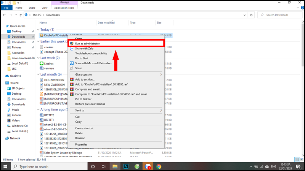This screenshot has height=171, width=305.
Task: Collapse the Today file group
Action: click(38, 30)
